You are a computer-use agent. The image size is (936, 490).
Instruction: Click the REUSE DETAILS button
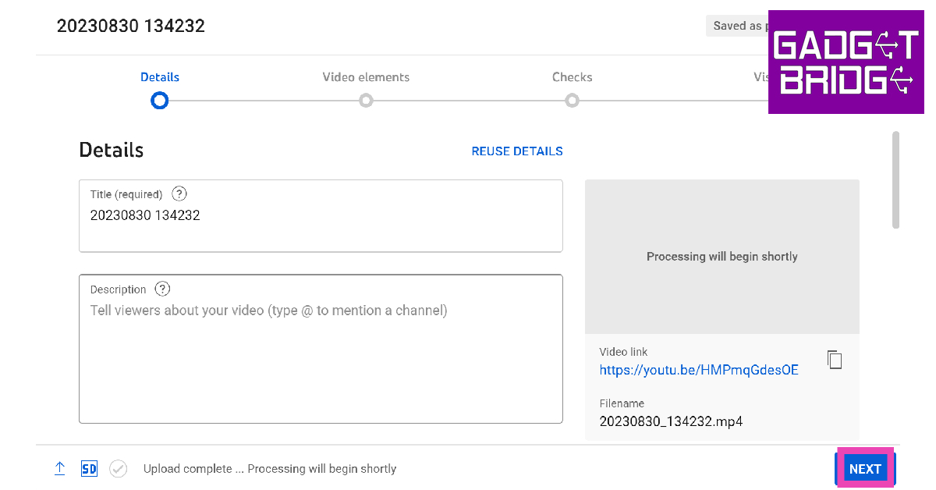517,151
